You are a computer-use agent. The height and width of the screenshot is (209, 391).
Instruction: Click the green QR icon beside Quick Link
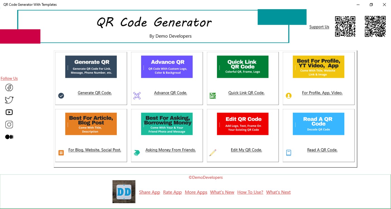pos(213,96)
